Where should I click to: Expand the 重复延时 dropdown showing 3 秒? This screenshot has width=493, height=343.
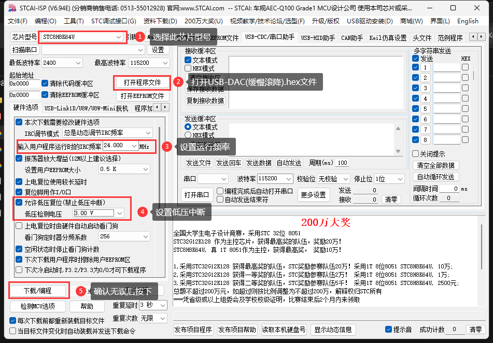153,305
